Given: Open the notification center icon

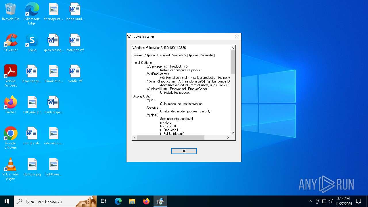Looking at the screenshot, I should click(359, 201).
